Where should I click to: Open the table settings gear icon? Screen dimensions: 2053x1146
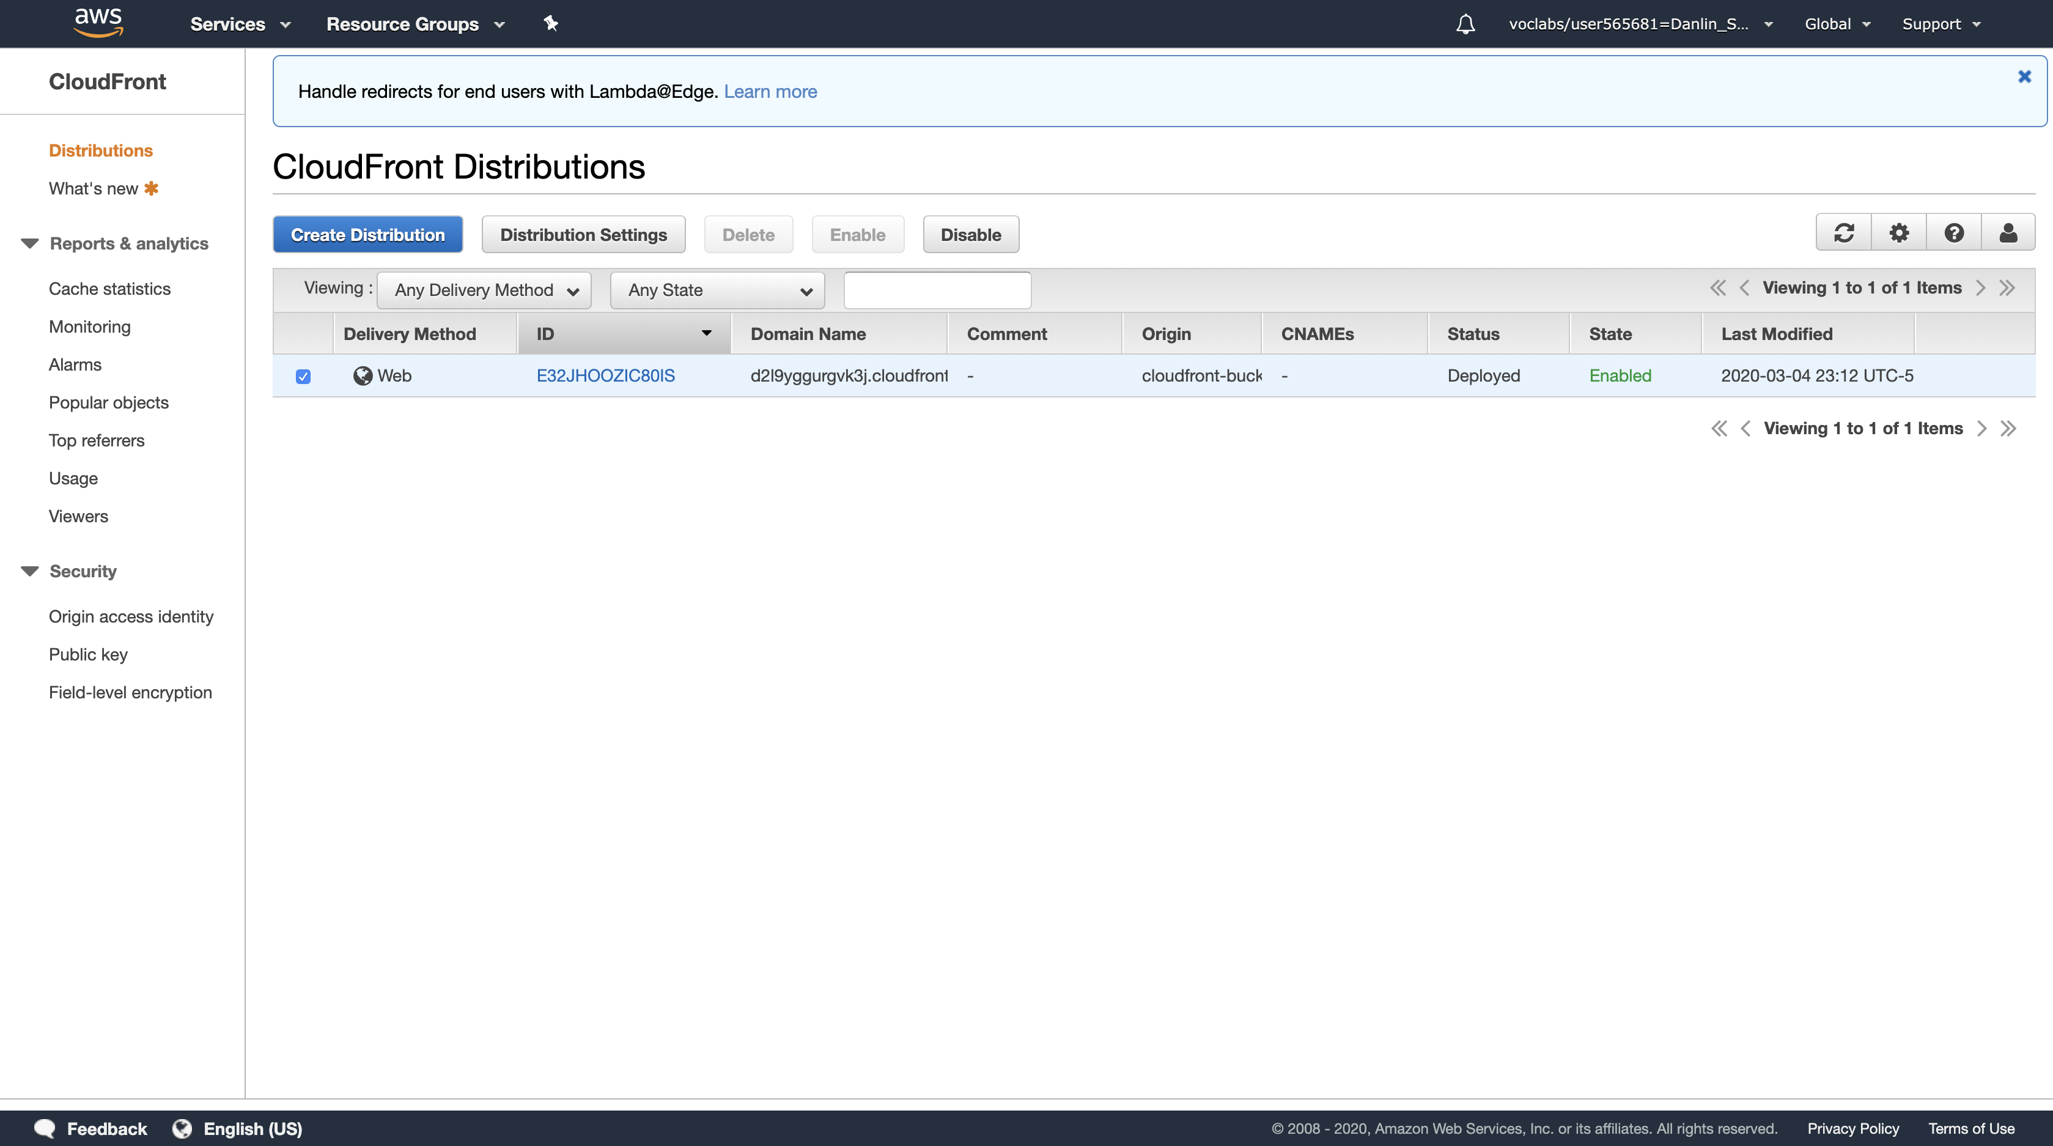coord(1898,234)
